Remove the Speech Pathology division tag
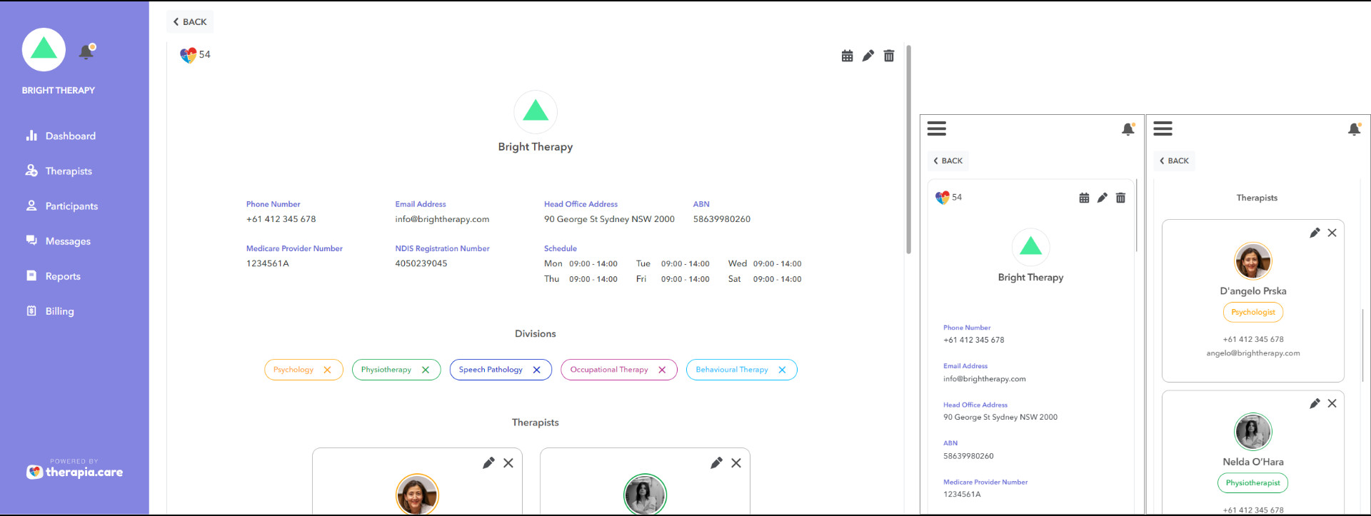Screen dimensions: 1371x516 537,370
